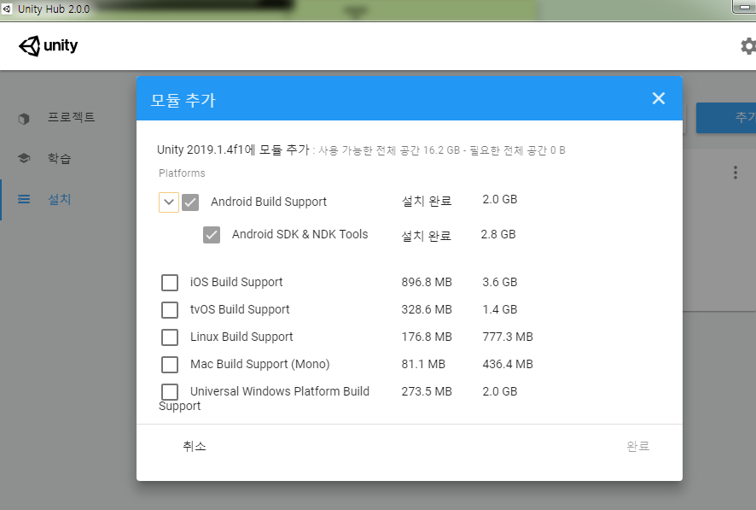Open the 설치 tab in the sidebar
Image resolution: width=756 pixels, height=510 pixels.
coord(60,199)
